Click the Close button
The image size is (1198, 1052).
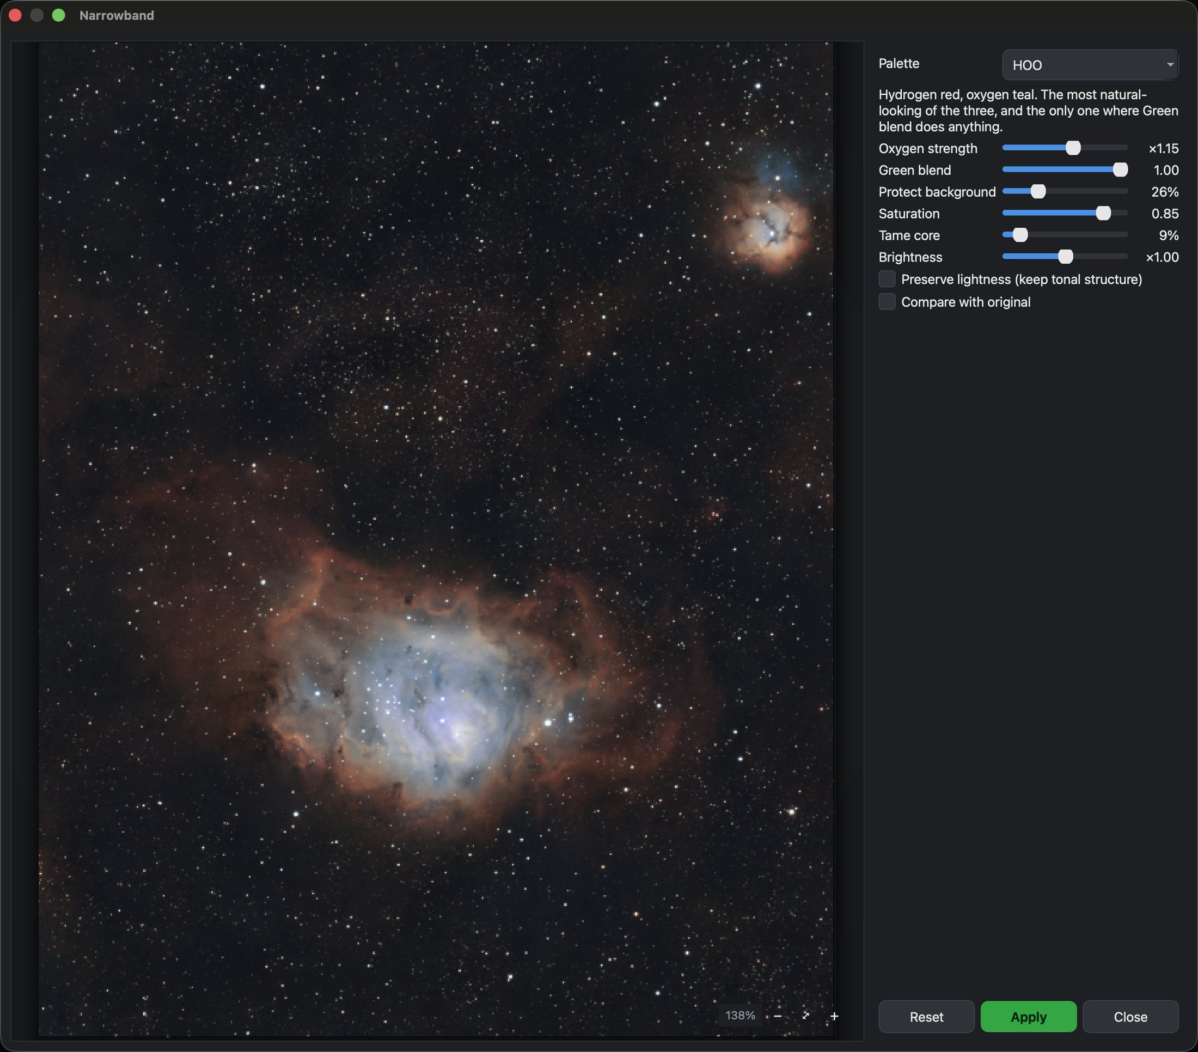tap(1130, 1017)
